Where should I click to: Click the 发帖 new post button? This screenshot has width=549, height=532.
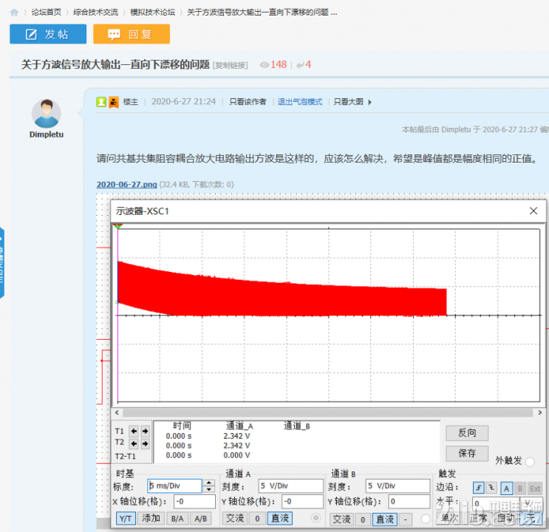click(x=48, y=34)
